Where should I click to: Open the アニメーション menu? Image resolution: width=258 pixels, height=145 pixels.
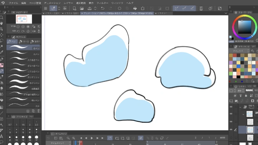point(52,3)
